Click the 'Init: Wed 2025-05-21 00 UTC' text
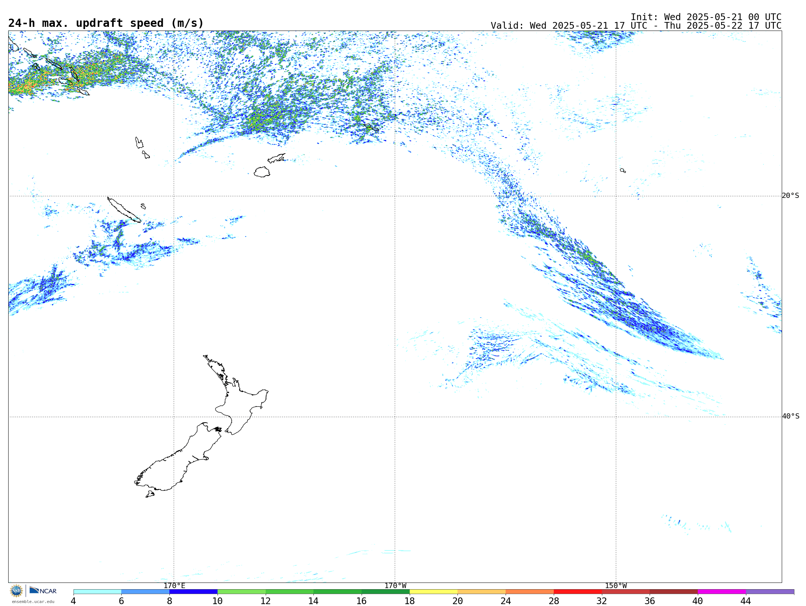Image resolution: width=806 pixels, height=606 pixels. [706, 17]
